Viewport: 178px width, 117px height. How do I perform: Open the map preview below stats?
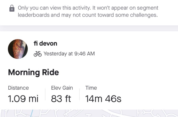click(89, 113)
